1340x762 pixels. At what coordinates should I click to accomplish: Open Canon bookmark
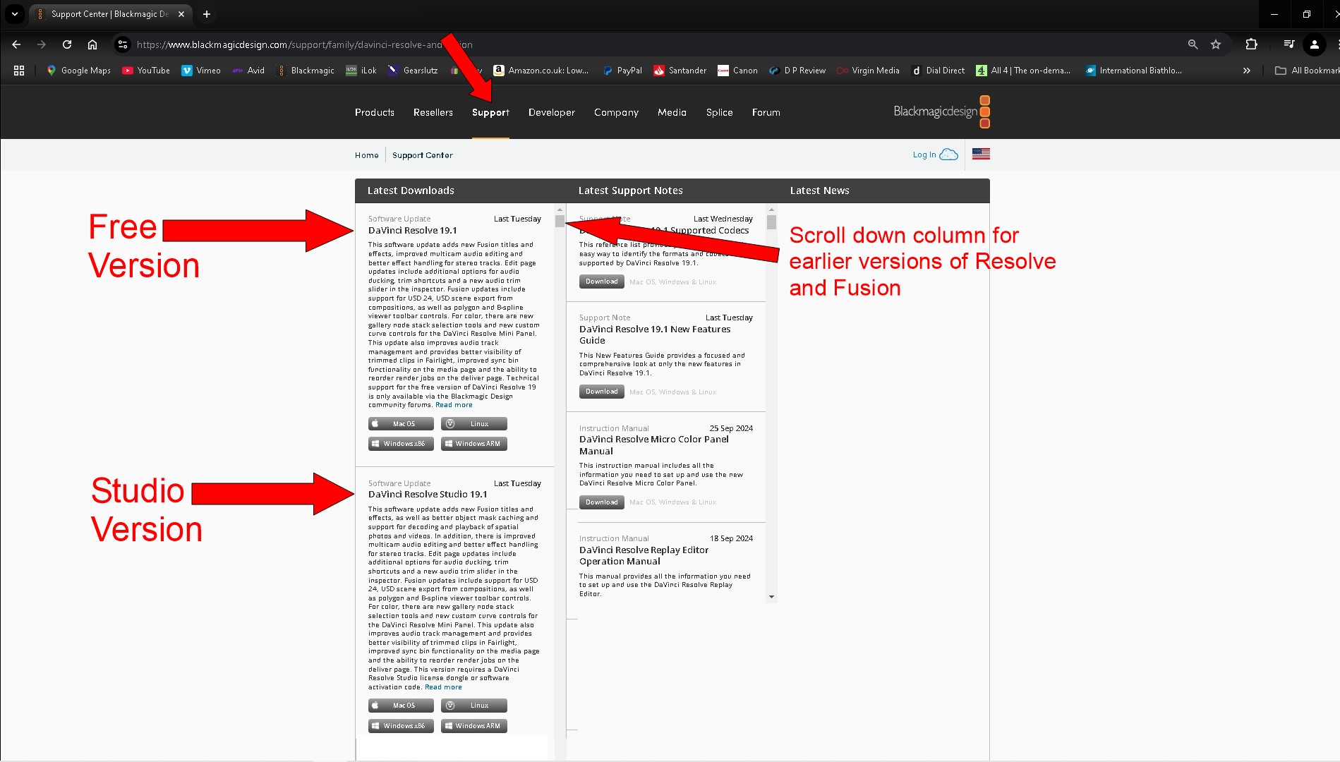737,71
